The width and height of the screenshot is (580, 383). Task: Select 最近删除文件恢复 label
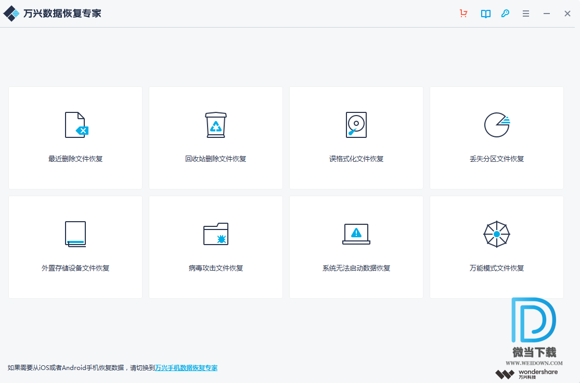(75, 159)
